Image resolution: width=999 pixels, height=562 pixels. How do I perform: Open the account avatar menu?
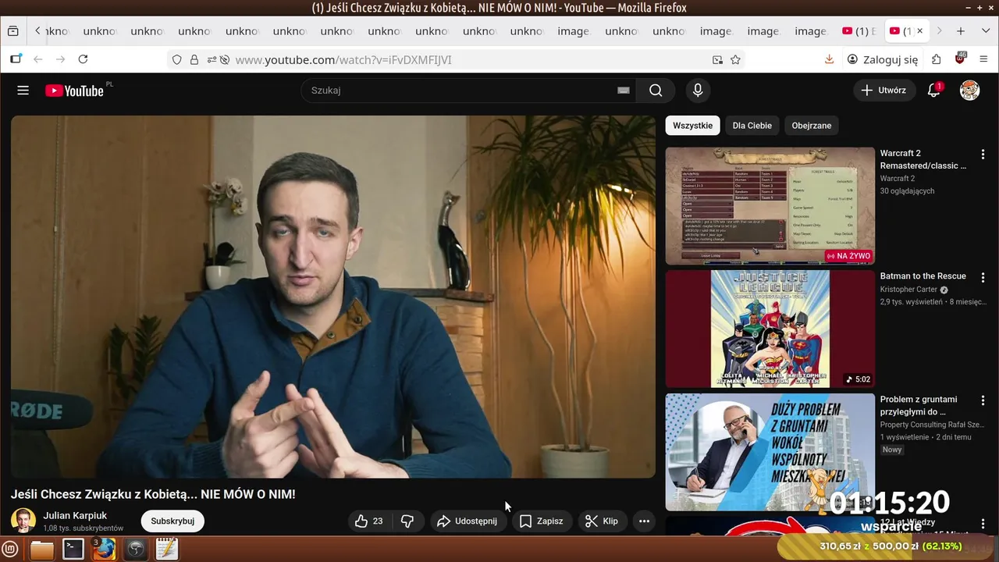pyautogui.click(x=969, y=91)
